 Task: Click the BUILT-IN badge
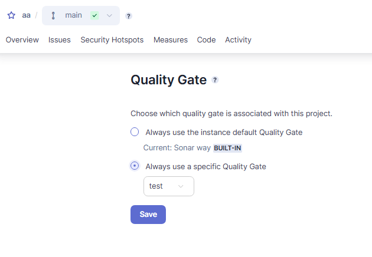click(x=227, y=148)
